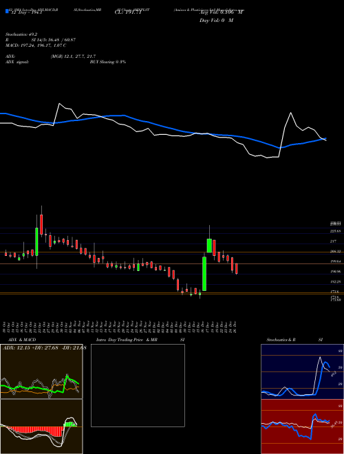Click the 182.28 price axis label
This screenshot has width=344, height=454.
[335, 281]
